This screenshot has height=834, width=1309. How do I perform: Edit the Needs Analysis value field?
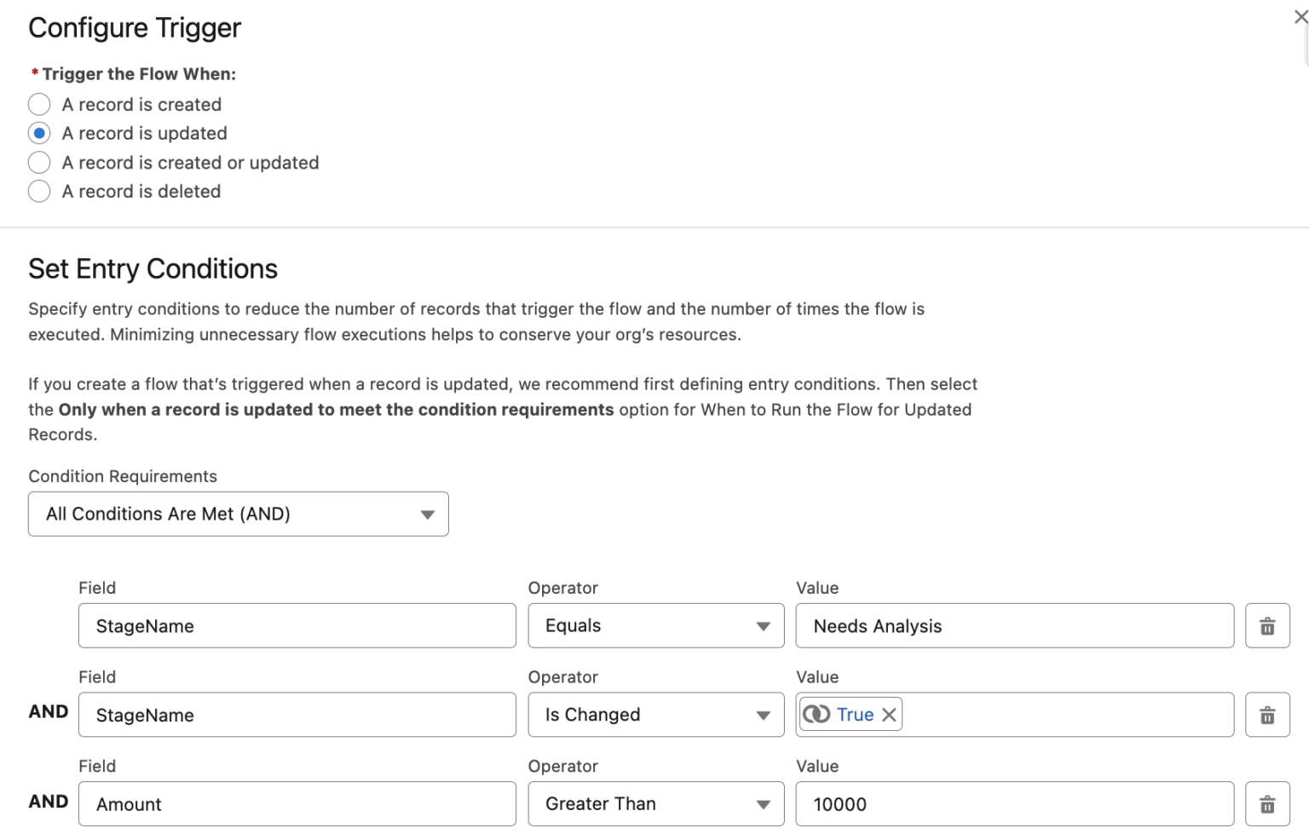[1014, 625]
